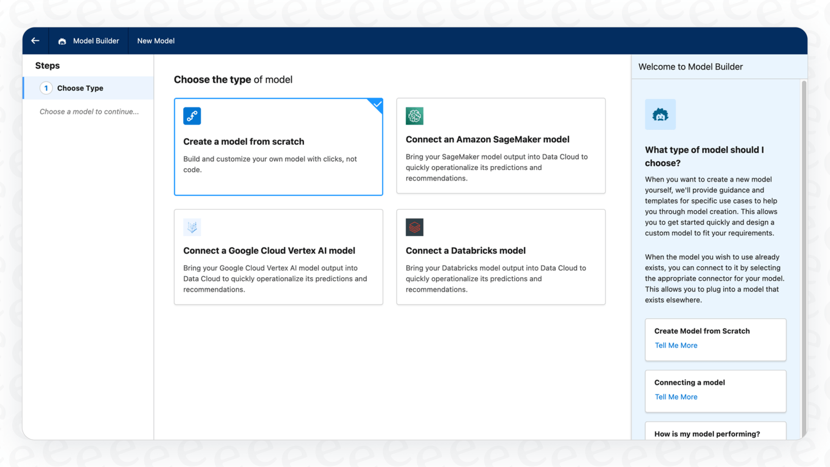Click the Choose Type step in Steps panel
Image resolution: width=830 pixels, height=467 pixels.
click(x=80, y=88)
